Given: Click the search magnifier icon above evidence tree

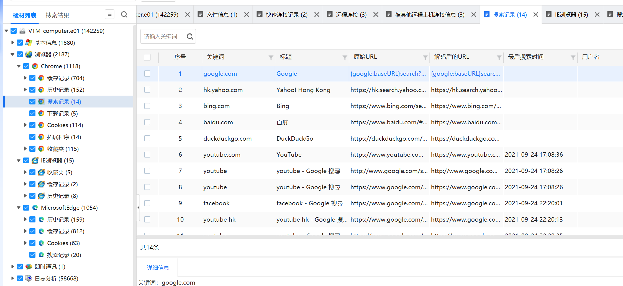Looking at the screenshot, I should pos(124,14).
